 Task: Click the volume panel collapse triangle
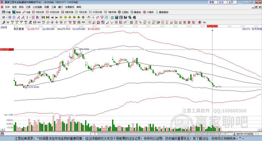[2, 129]
